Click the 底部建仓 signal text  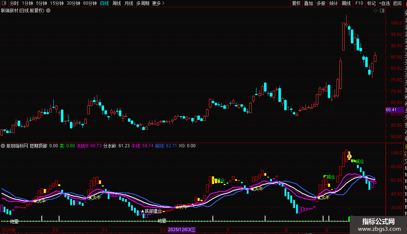[153, 211]
